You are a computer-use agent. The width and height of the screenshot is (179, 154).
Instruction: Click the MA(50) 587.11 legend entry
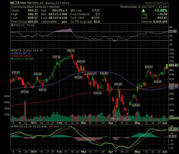22,53
